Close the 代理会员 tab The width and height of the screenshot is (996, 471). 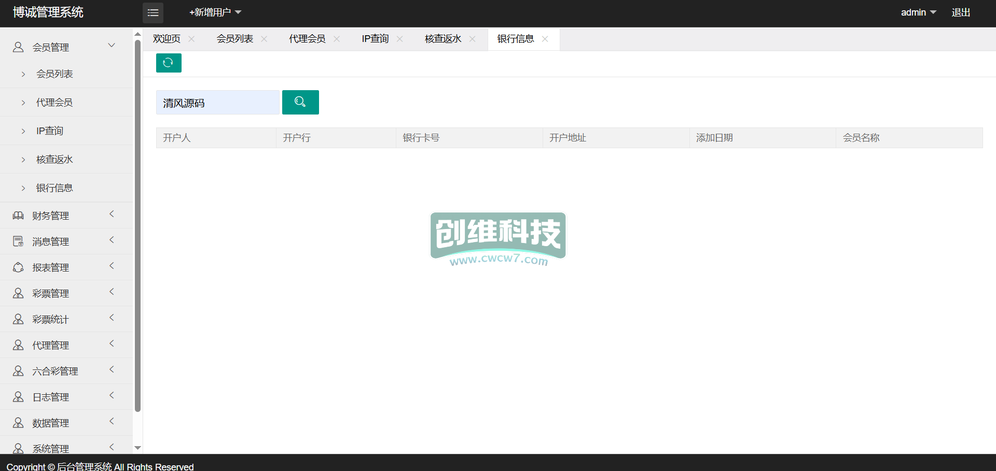point(337,39)
